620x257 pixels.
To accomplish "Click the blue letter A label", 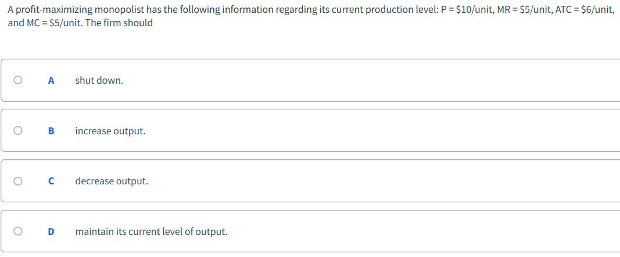I will click(51, 81).
